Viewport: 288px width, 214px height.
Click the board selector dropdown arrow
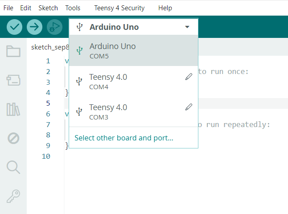pyautogui.click(x=187, y=27)
